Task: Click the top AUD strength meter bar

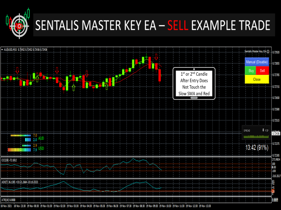Action: coord(21,136)
